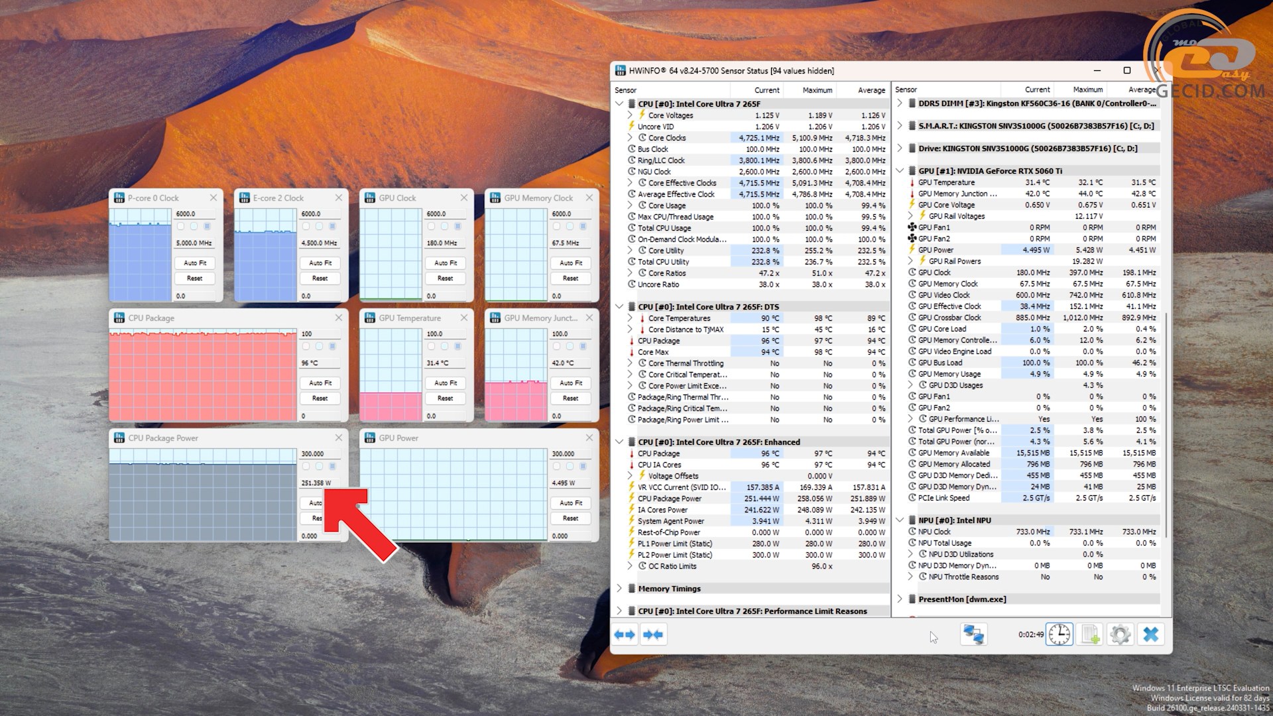This screenshot has width=1273, height=716.
Task: Click Auto Fit in P-core 0 Clock window
Action: [x=195, y=263]
